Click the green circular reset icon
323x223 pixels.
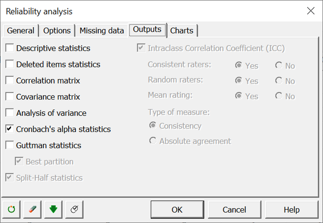12,209
